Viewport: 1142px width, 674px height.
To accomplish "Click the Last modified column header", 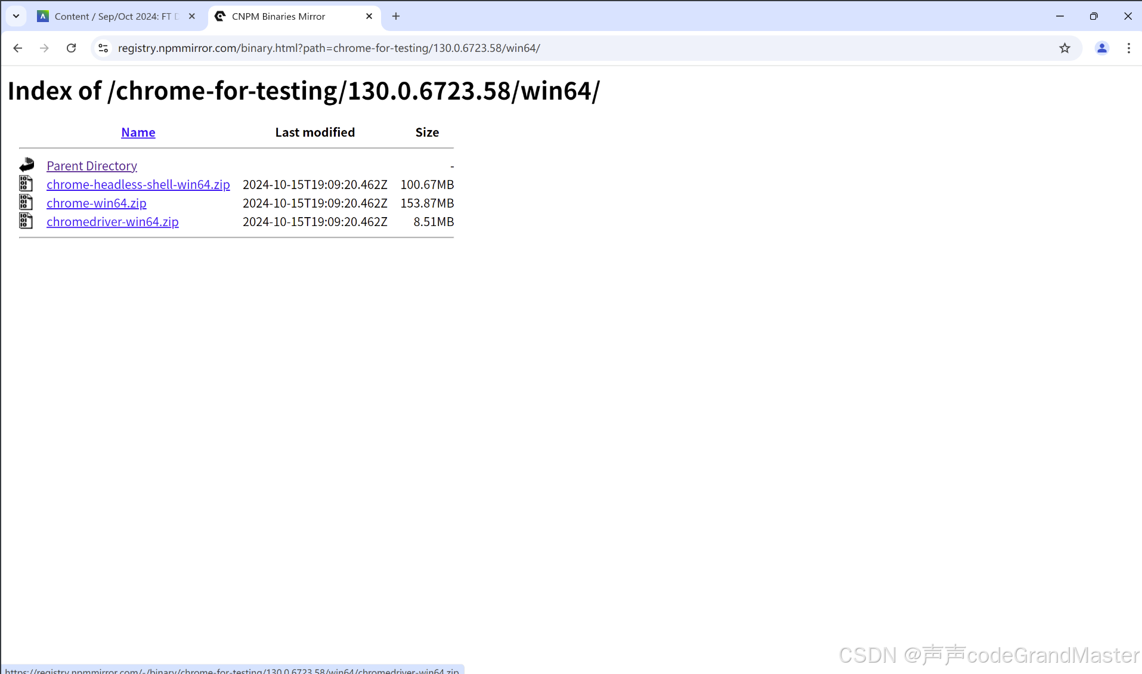I will [315, 132].
